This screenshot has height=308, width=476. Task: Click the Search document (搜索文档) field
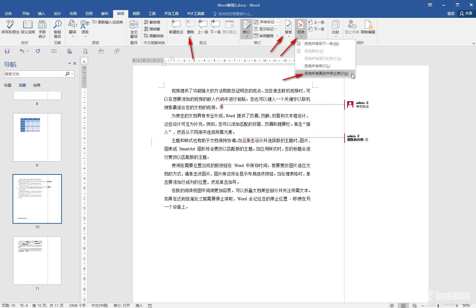34,74
